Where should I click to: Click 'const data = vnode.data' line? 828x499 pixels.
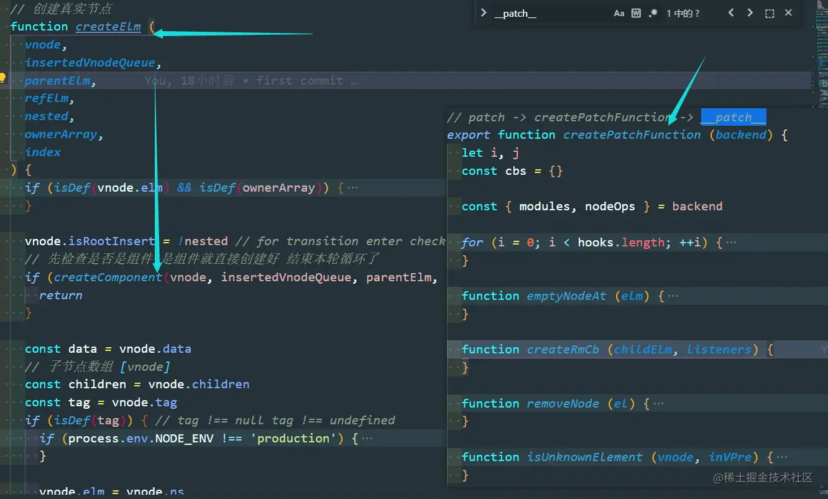coord(108,349)
